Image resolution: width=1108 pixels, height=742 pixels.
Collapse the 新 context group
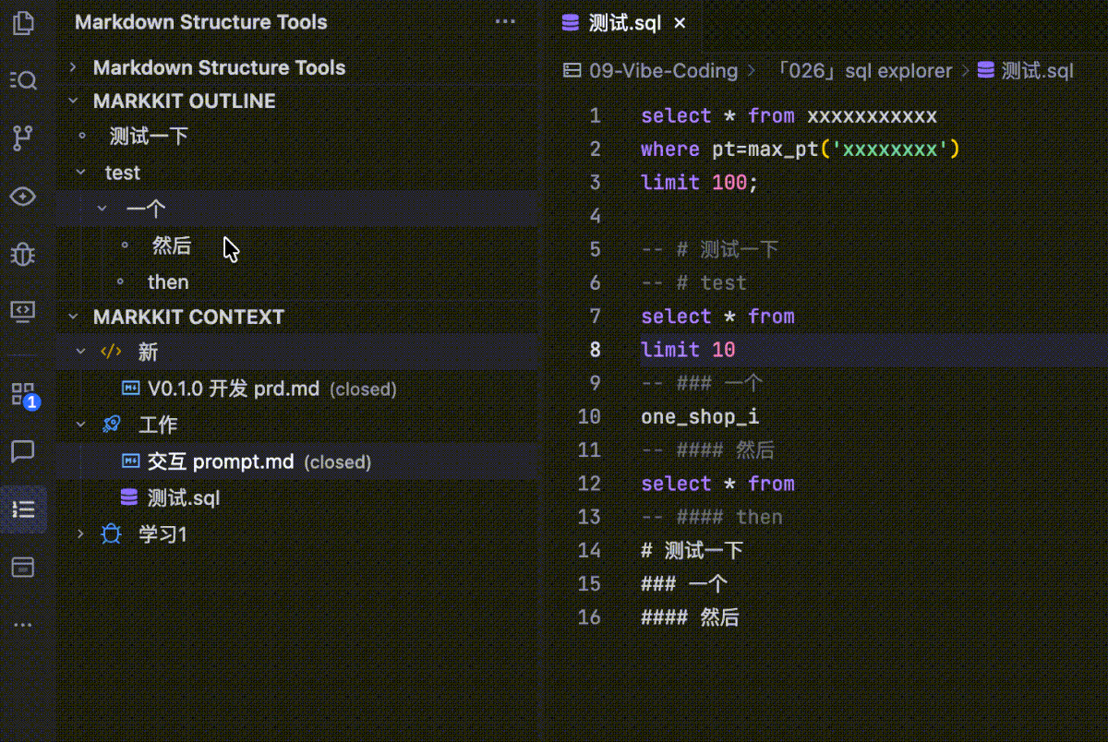pos(81,352)
